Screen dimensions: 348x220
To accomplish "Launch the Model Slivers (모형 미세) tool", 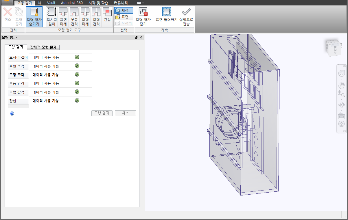I will [x=85, y=16].
